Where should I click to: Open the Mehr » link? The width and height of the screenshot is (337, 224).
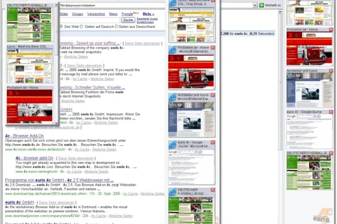tap(148, 14)
